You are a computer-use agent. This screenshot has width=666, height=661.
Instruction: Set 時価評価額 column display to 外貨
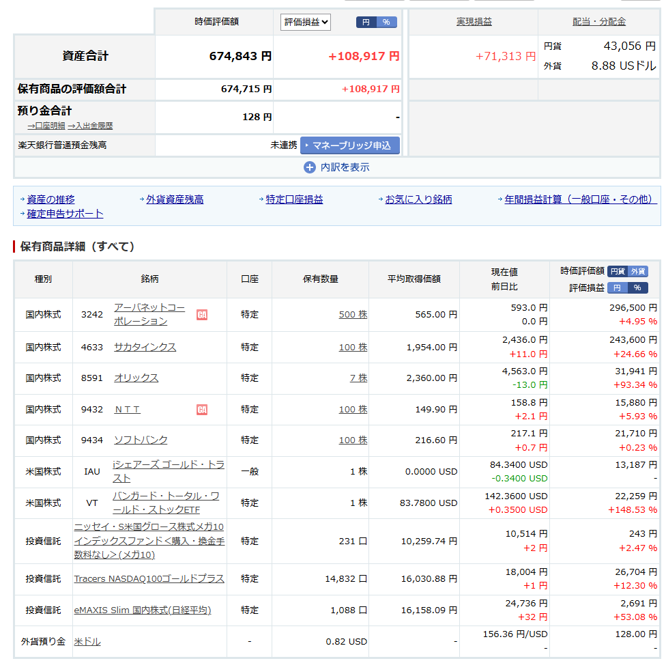point(638,271)
